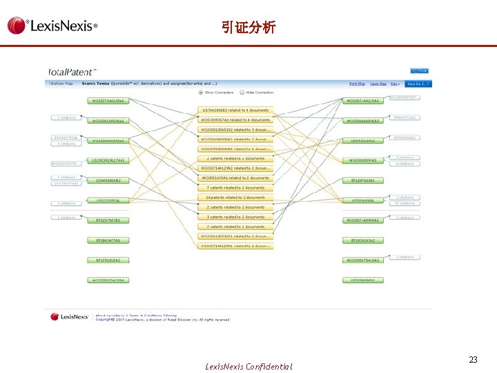Screen dimensions: 497x373
Task: Select patent node US6458826B2
Action: (108, 180)
